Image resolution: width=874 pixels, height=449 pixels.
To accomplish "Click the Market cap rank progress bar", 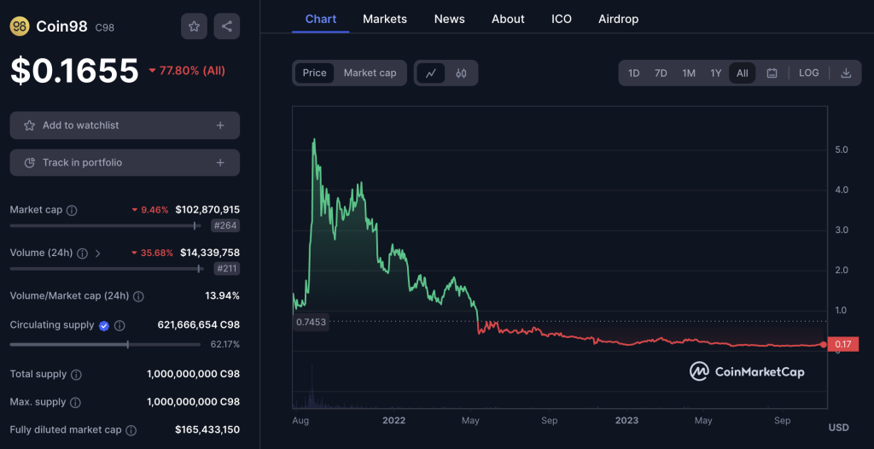I will click(106, 226).
